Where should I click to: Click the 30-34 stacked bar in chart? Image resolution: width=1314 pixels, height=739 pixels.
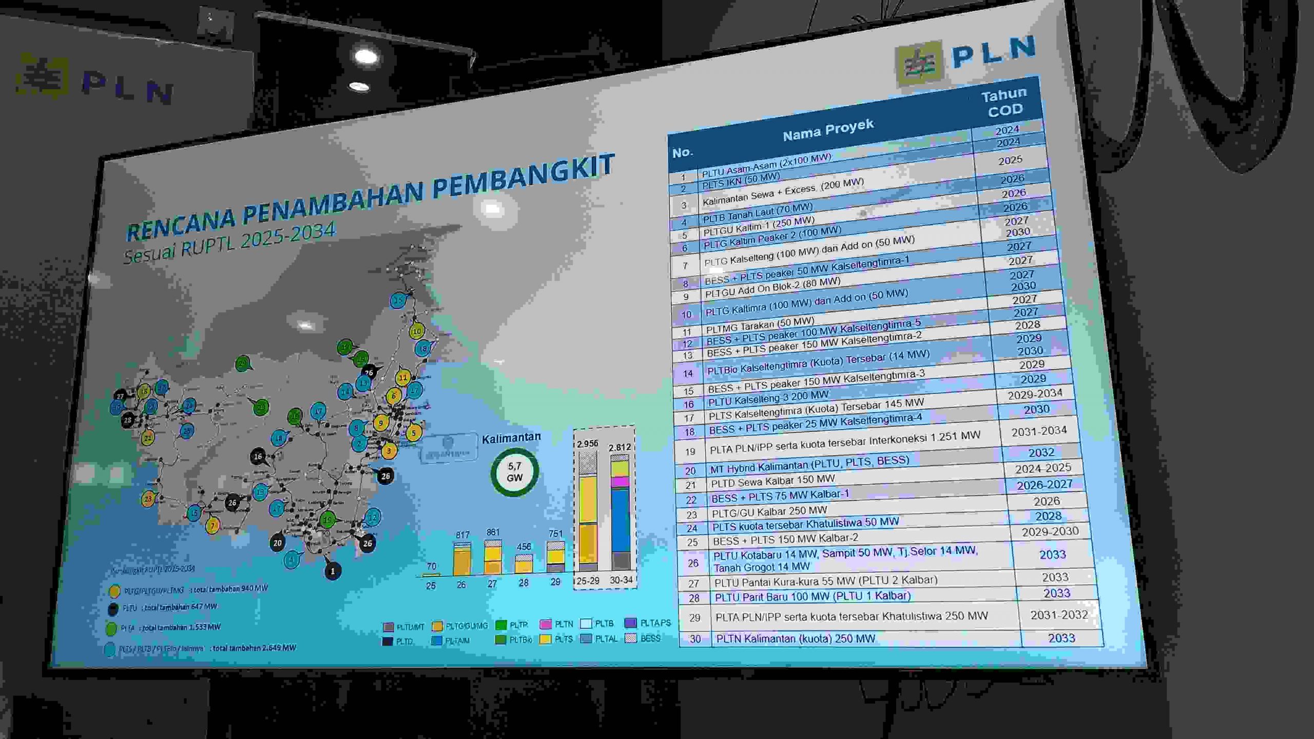(x=621, y=513)
